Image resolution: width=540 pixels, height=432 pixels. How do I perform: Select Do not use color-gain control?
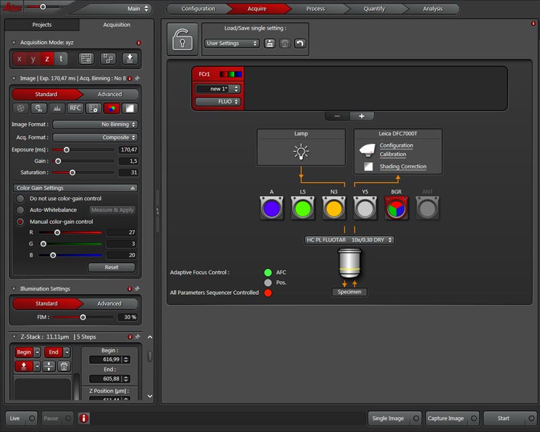coord(20,199)
